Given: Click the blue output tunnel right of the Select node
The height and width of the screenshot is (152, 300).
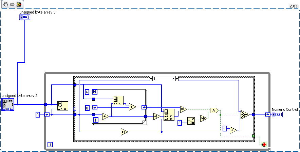Looking at the screenshot, I should click(253, 115).
